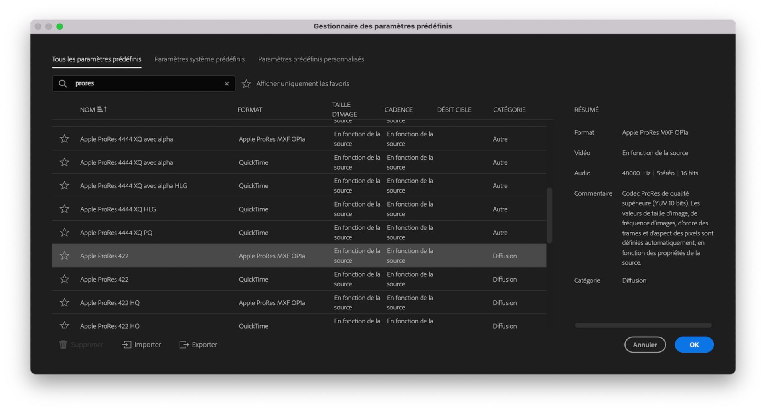Clear the prores search with the X icon
The height and width of the screenshot is (412, 766).
coord(226,83)
